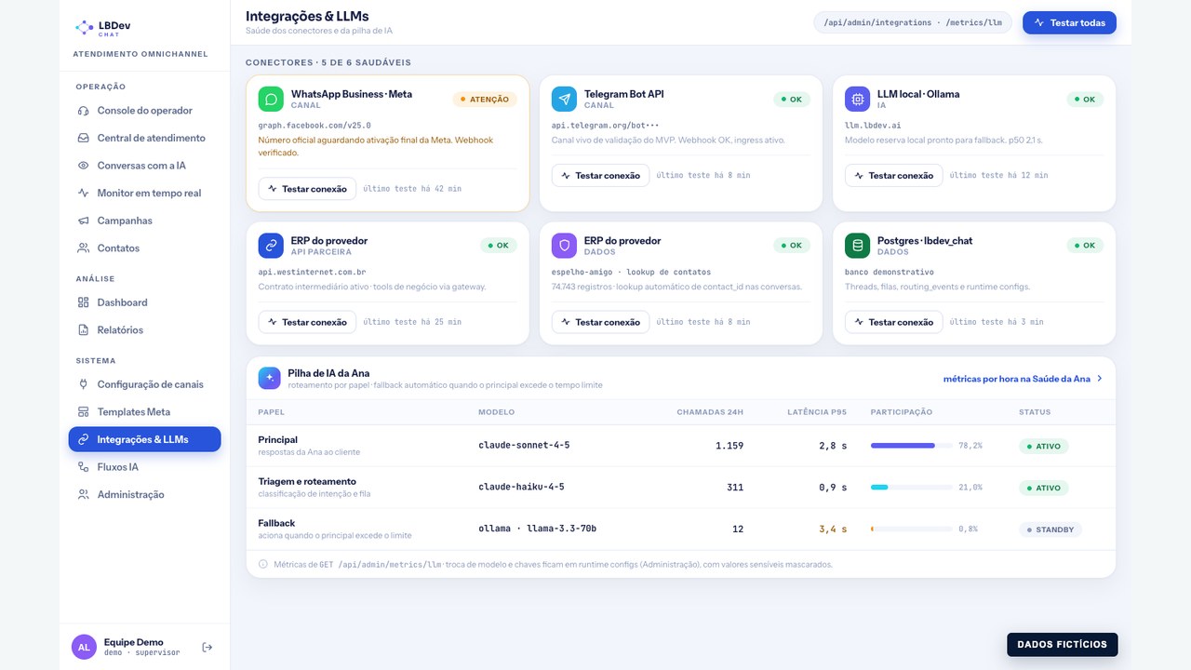Image resolution: width=1191 pixels, height=670 pixels.
Task: Click the Fallback role name in the table
Action: pos(276,523)
